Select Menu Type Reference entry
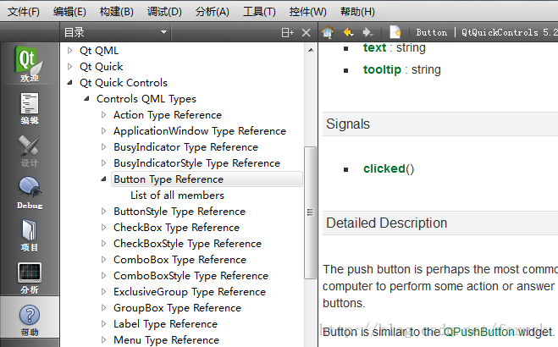Screen dimensions: 558x347 tap(166, 340)
